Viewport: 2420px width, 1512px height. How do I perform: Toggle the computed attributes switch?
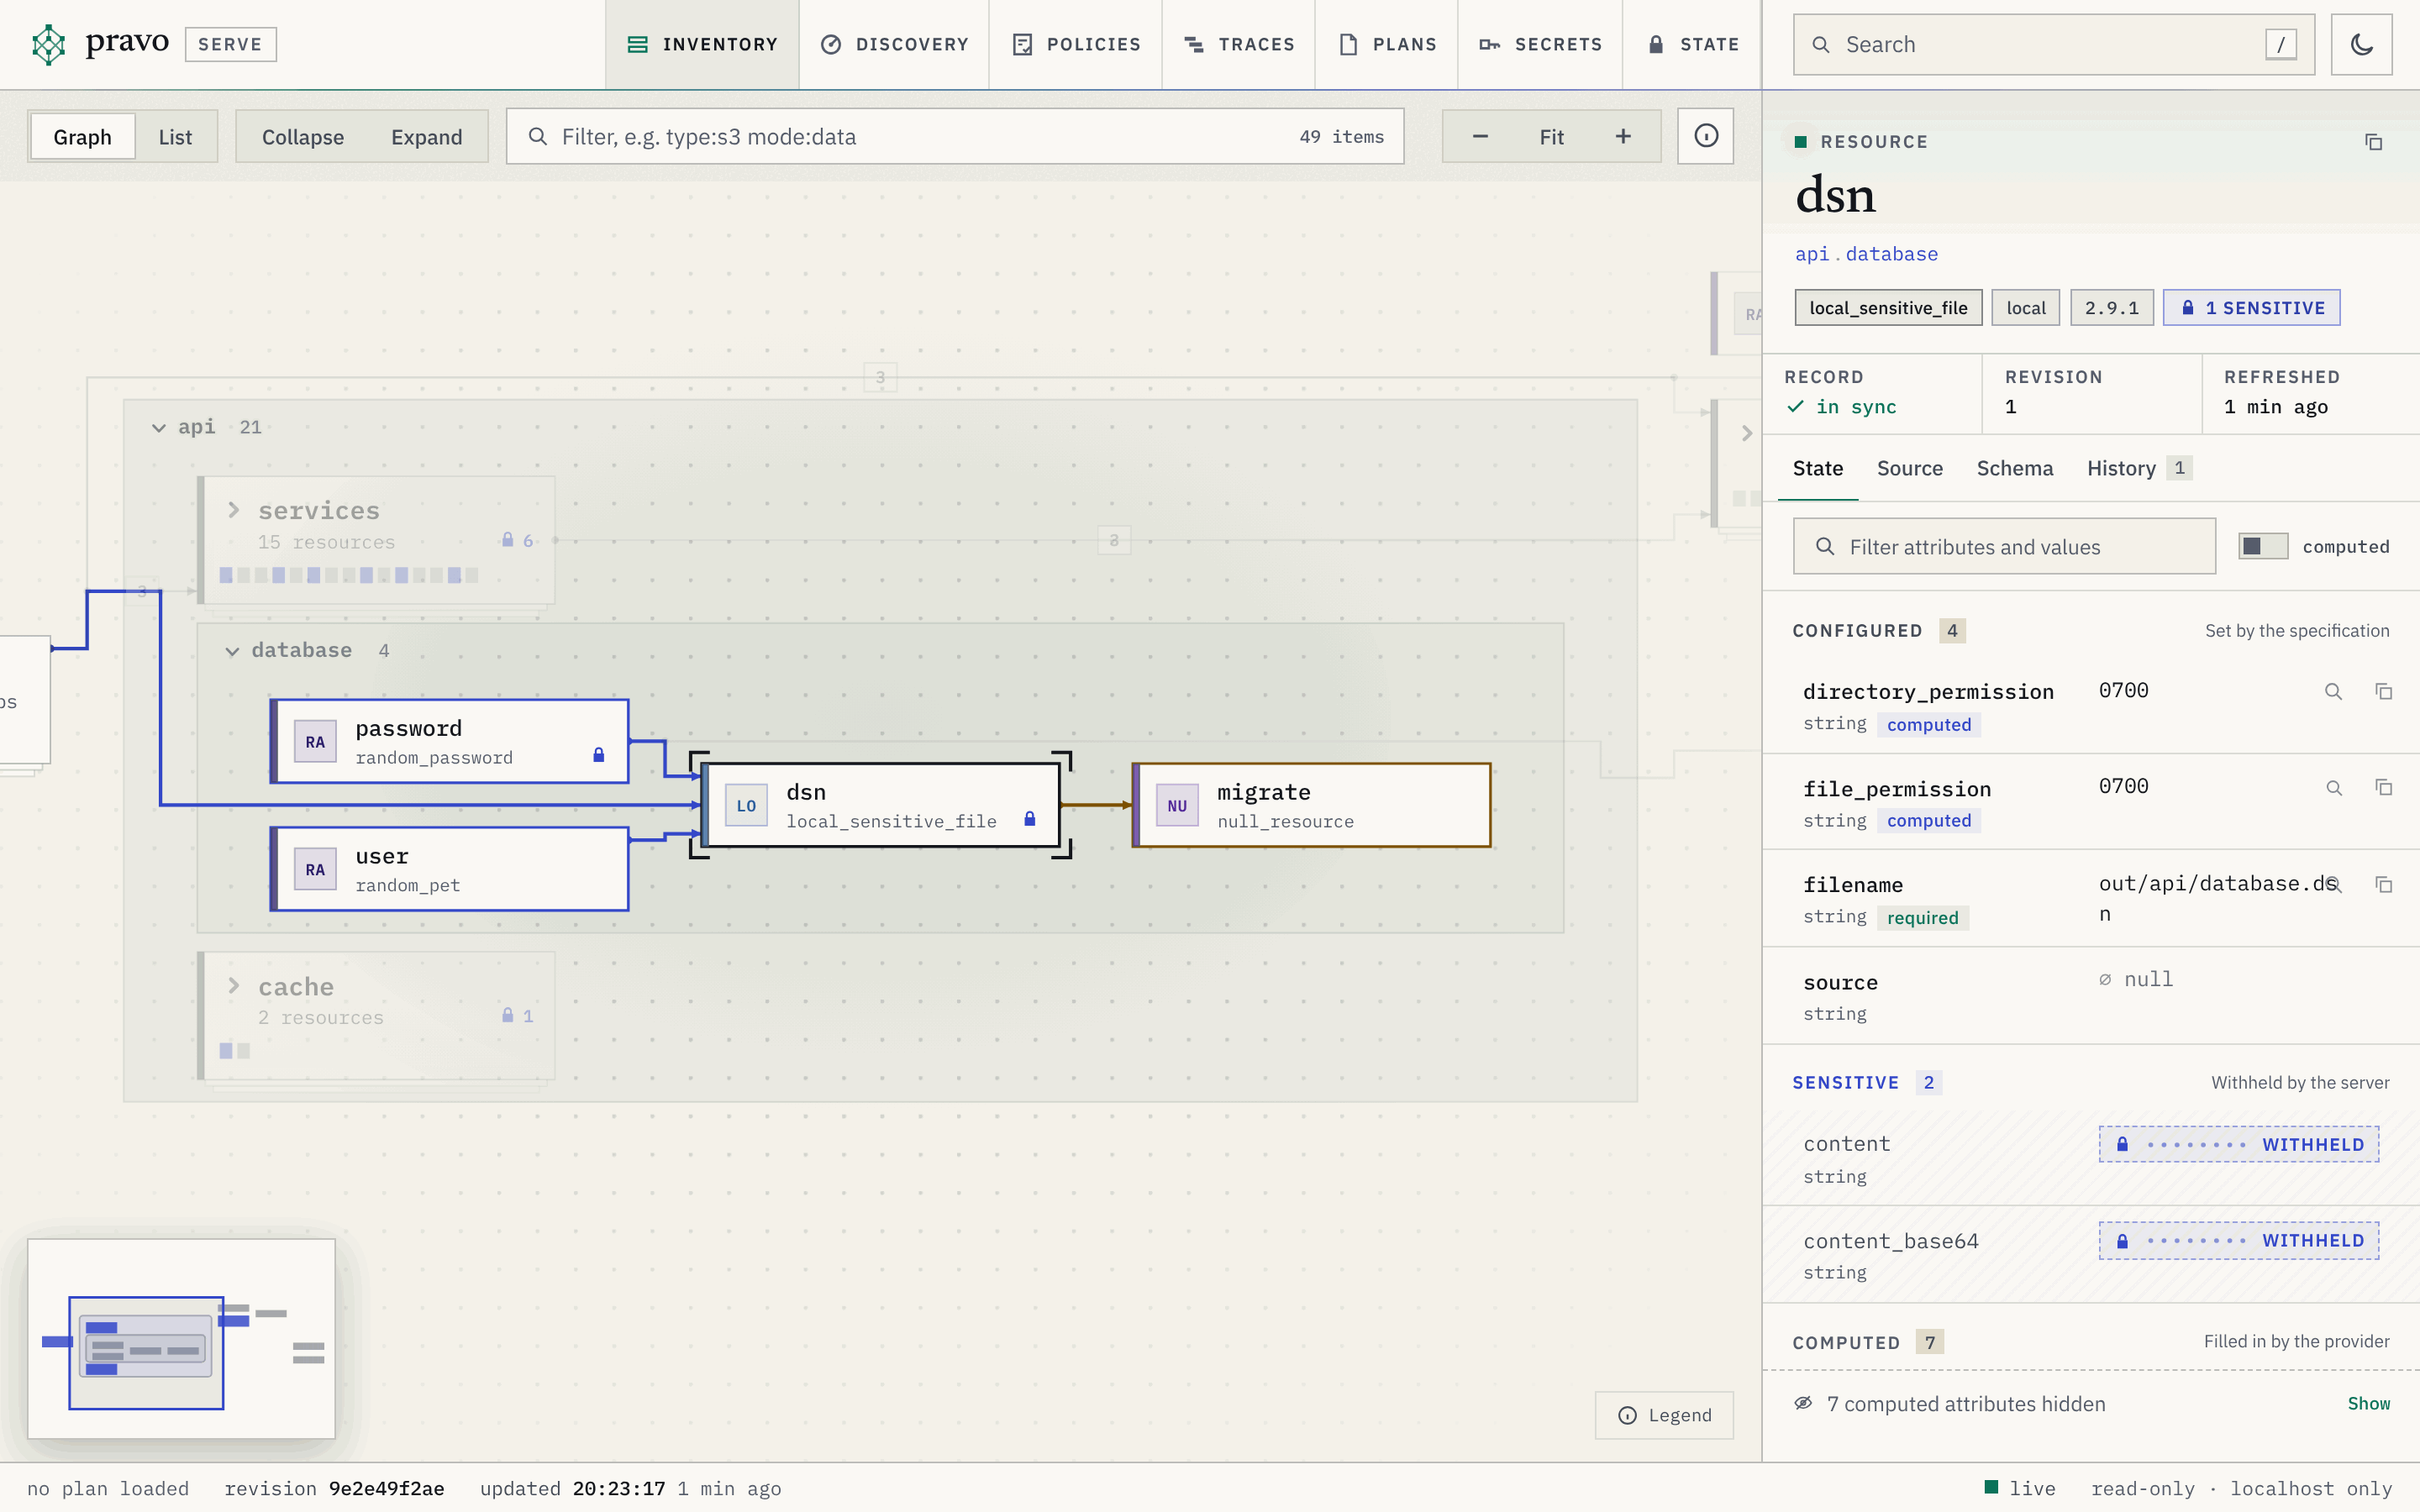2262,546
